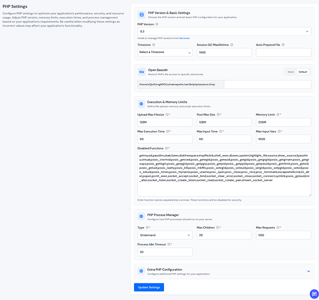The width and height of the screenshot is (319, 300).
Task: Click the Max Requests info icon
Action: [x=278, y=227]
